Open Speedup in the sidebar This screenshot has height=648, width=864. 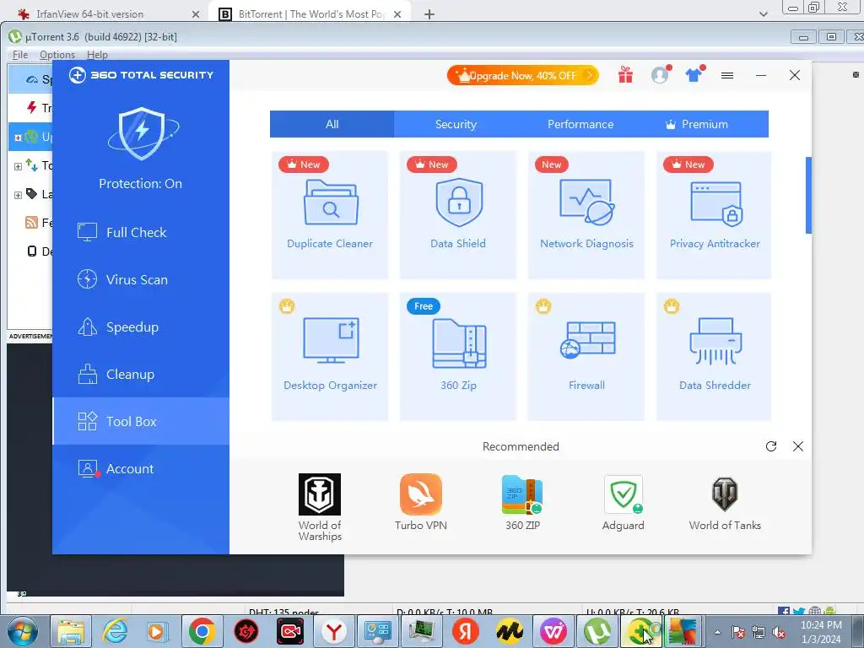point(141,327)
